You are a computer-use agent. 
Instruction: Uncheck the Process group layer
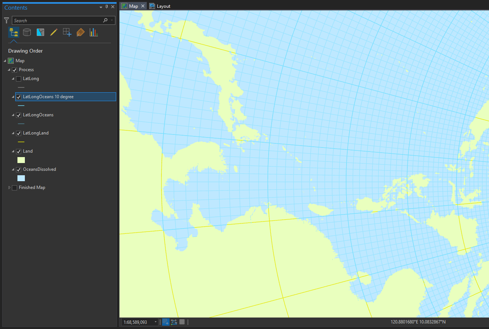[x=14, y=70]
